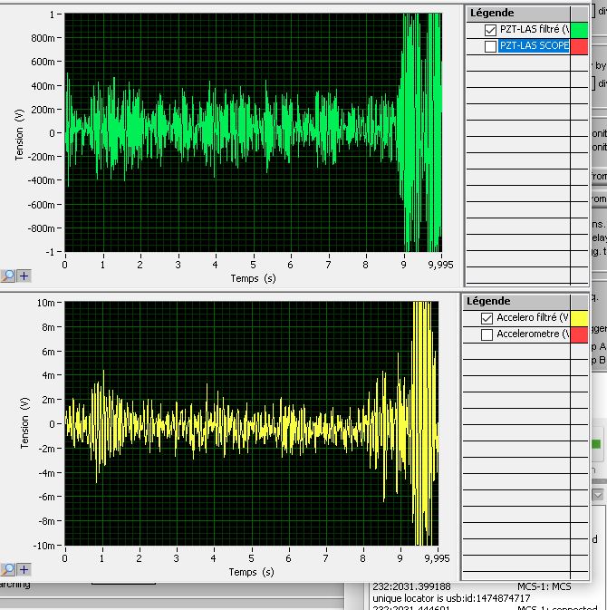Click the green PZT-LAS filtré color swatch

click(578, 30)
